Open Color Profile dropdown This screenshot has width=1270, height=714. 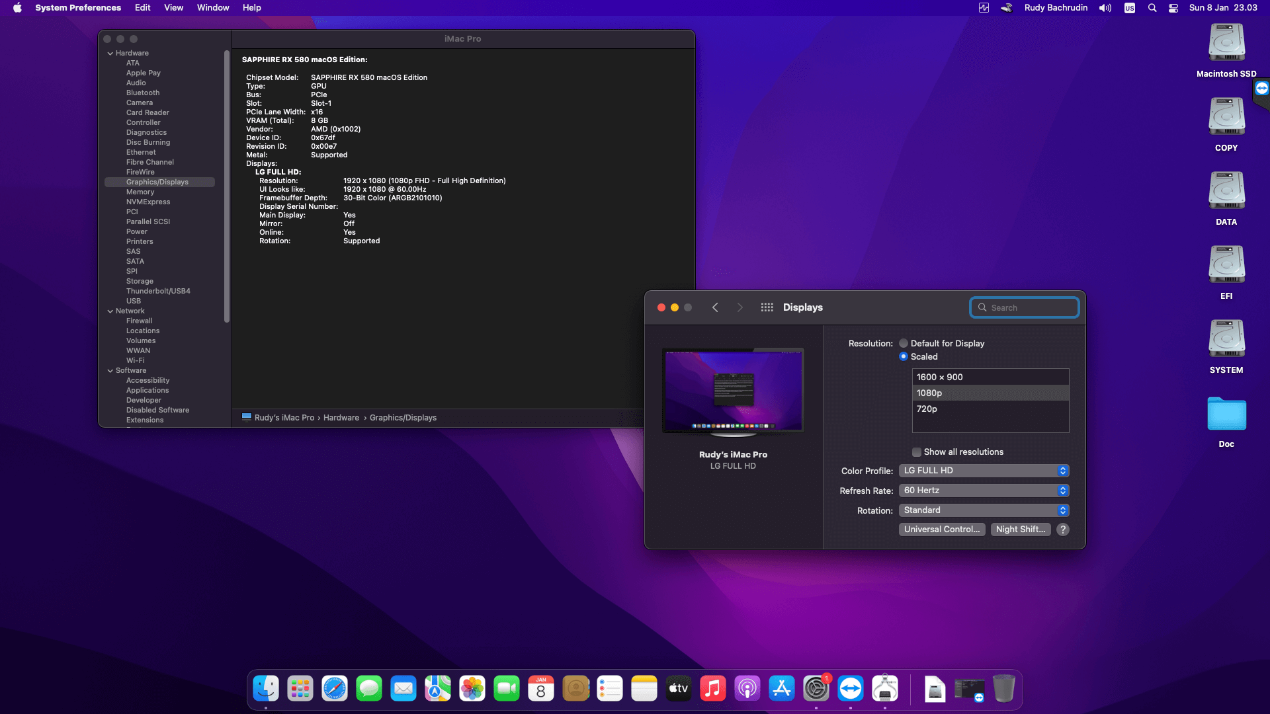click(984, 471)
